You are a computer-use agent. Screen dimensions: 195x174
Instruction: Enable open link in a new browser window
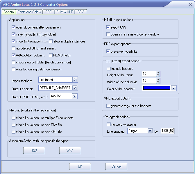tap(108, 34)
